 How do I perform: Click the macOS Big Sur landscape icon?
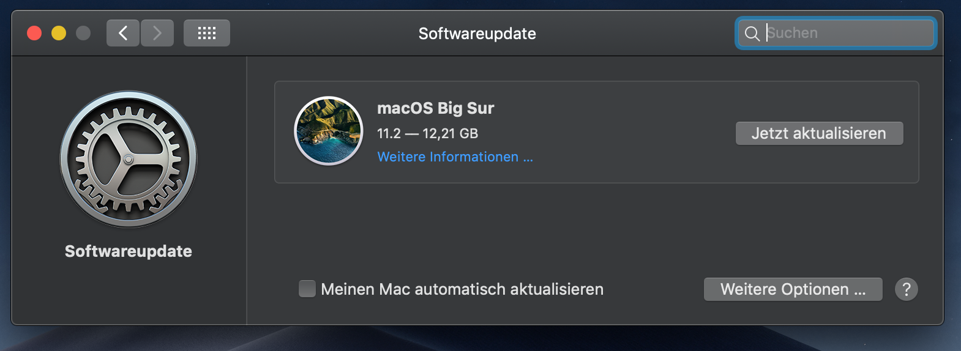[329, 131]
